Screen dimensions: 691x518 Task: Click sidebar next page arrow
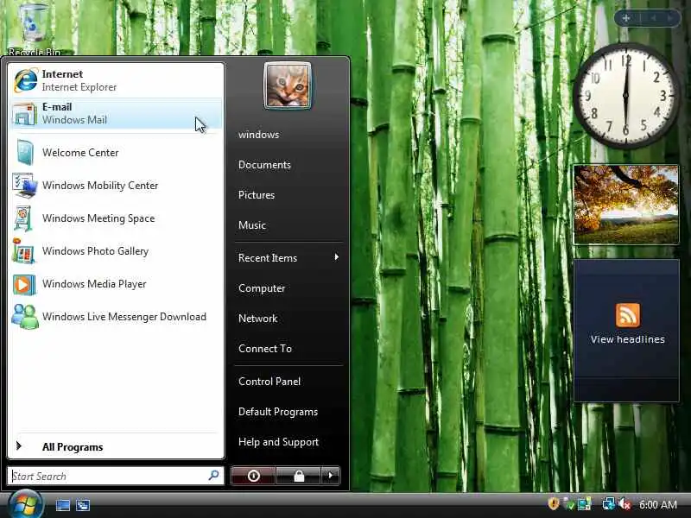click(x=670, y=18)
